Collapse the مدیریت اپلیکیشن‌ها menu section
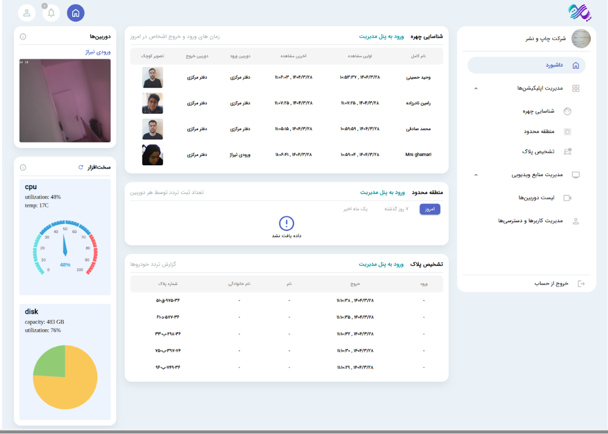The height and width of the screenshot is (434, 608). (x=476, y=89)
